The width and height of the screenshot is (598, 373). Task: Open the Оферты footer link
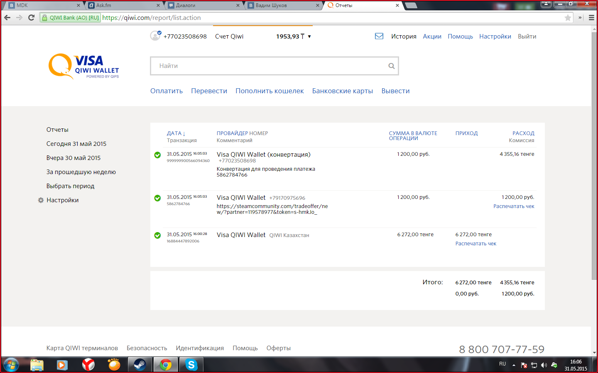[279, 348]
